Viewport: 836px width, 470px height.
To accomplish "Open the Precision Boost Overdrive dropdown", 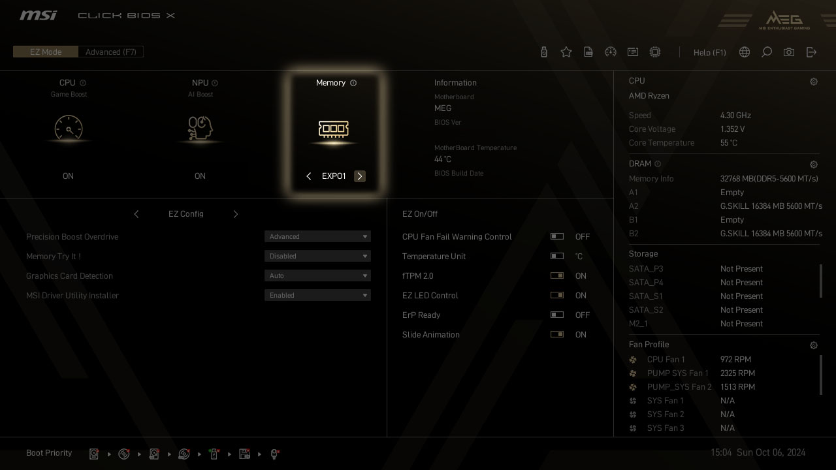I will coord(317,237).
